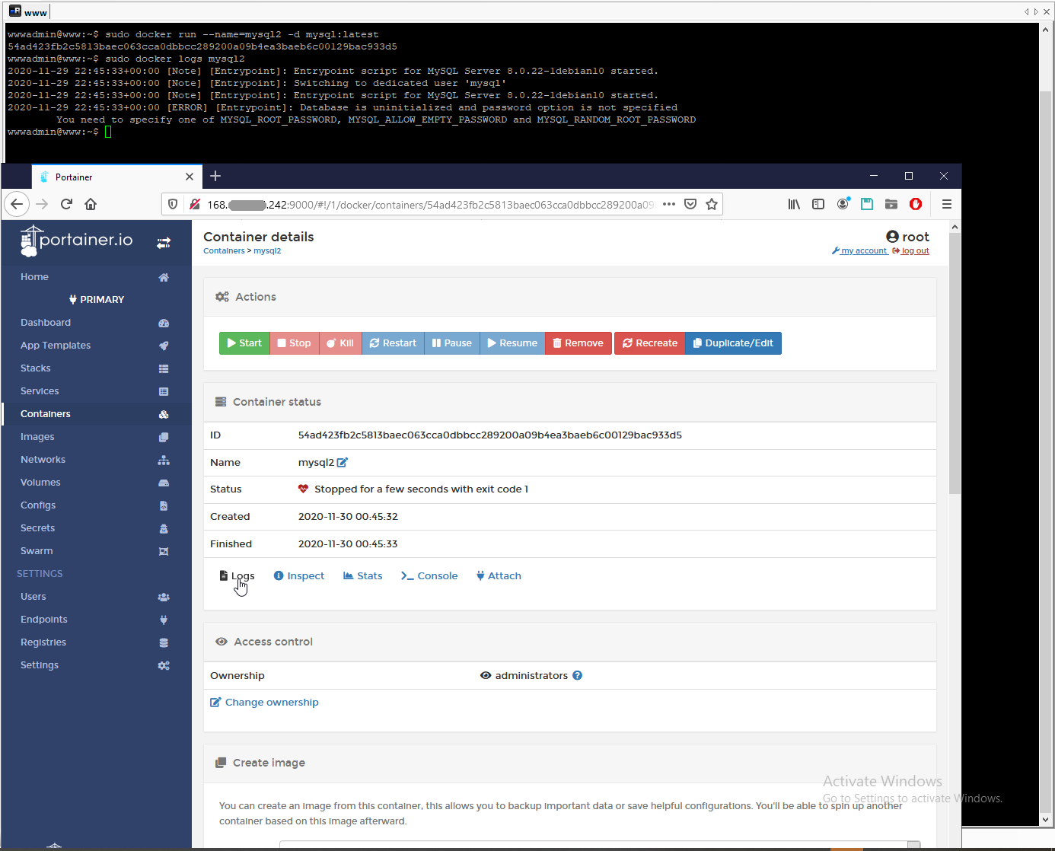Click the container ID value text

coord(489,435)
